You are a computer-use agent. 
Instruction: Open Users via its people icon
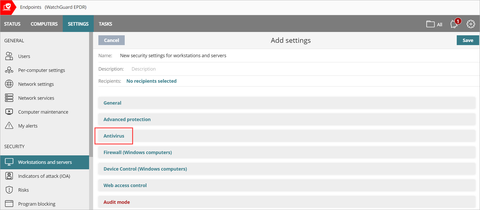9,56
